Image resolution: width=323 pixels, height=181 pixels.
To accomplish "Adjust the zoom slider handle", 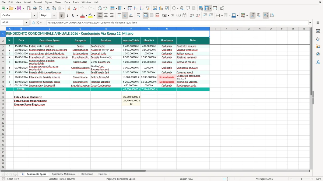I will pos(301,179).
